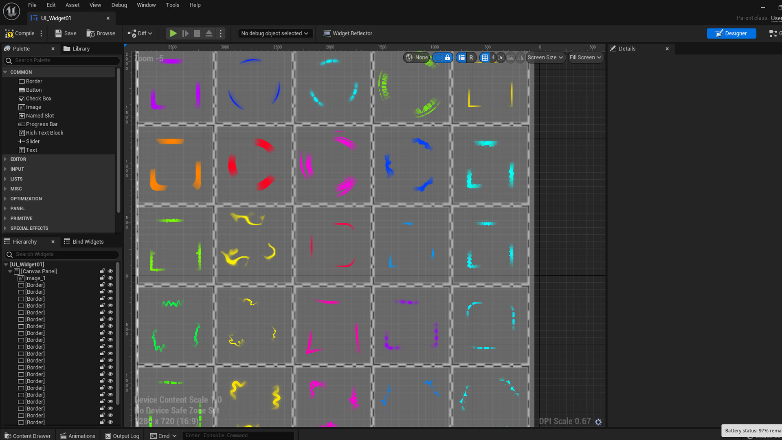782x440 pixels.
Task: Click the Browse button
Action: (101, 33)
